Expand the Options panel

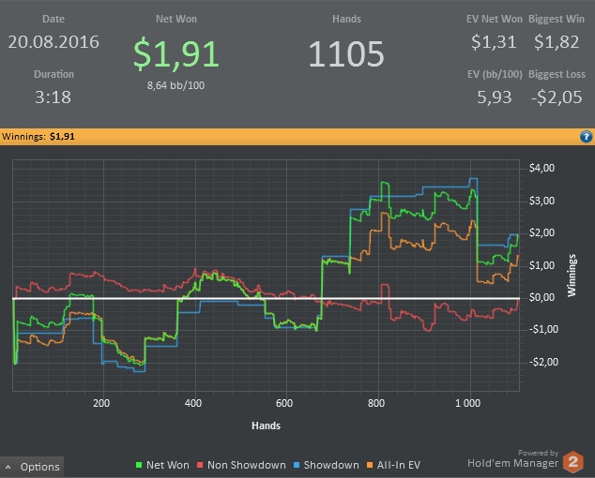(32, 467)
